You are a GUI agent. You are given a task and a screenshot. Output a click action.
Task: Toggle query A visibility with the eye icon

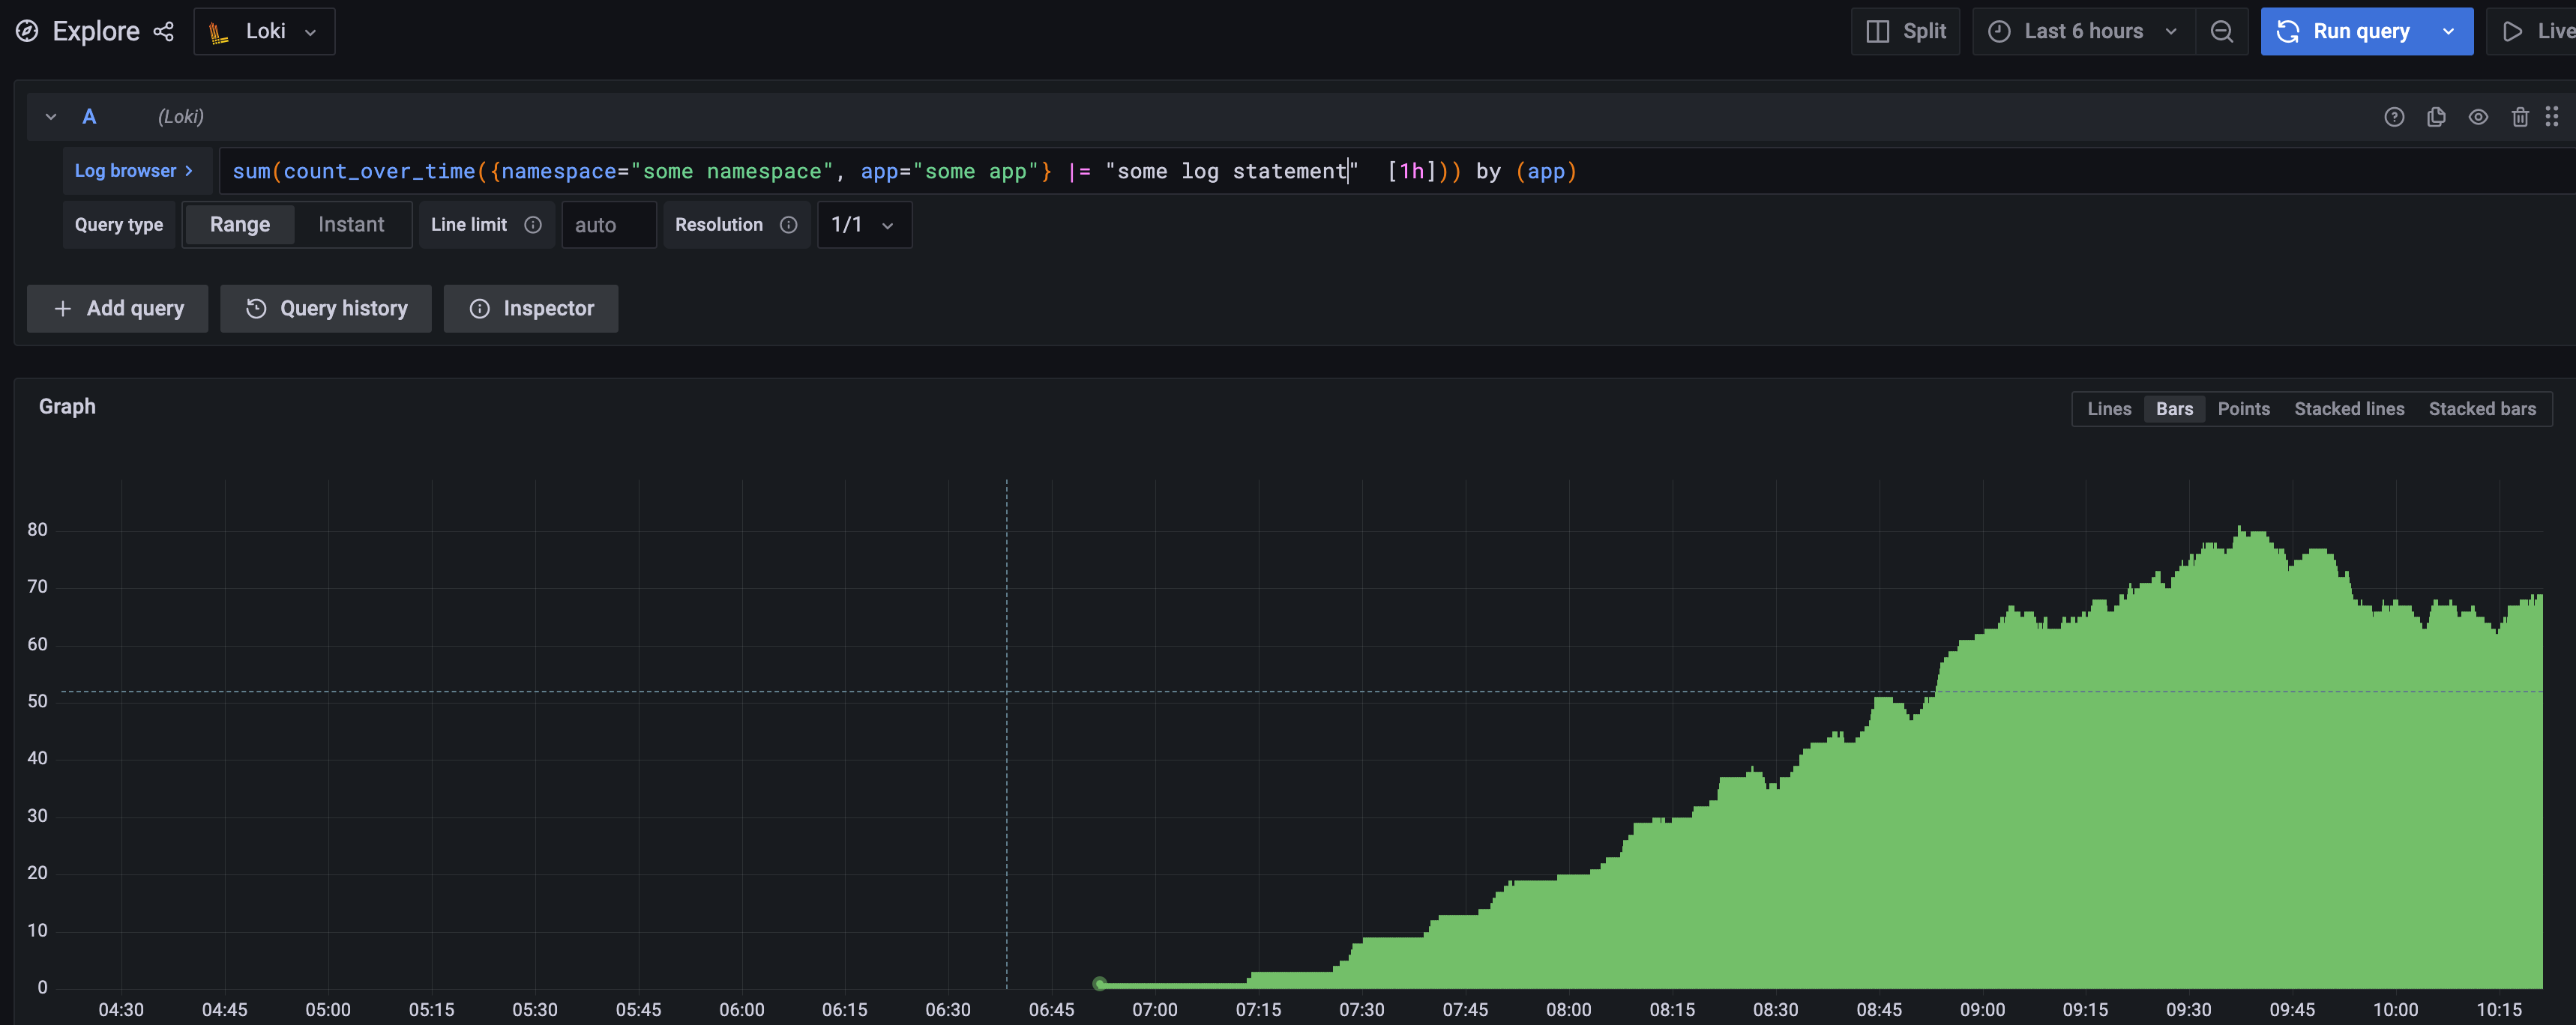(x=2477, y=117)
